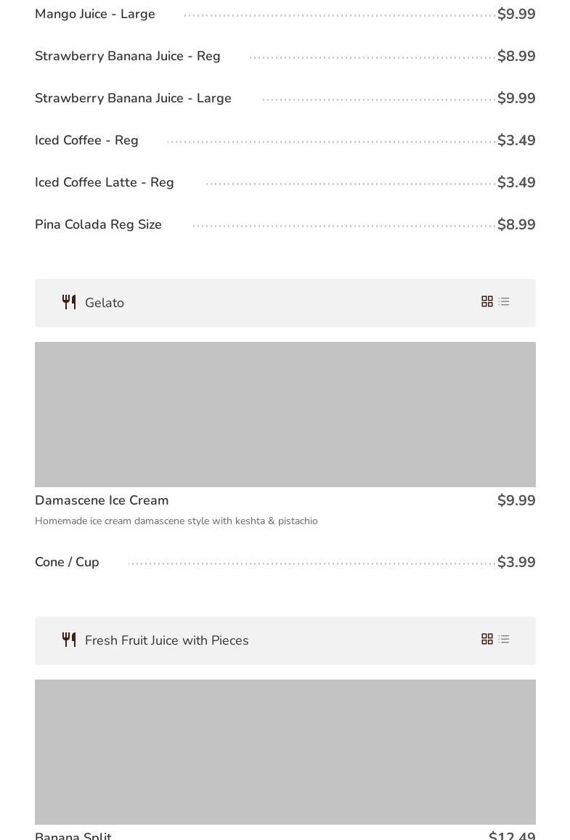Choose Strawberry Banana Juice - Reg
The image size is (570, 840).
pos(128,57)
